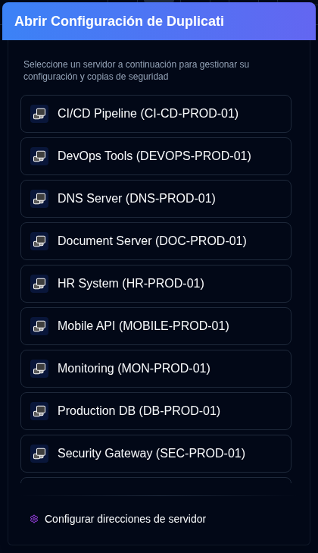The height and width of the screenshot is (553, 318).
Task: Select Production DB (DB-PROD-01)
Action: click(156, 411)
